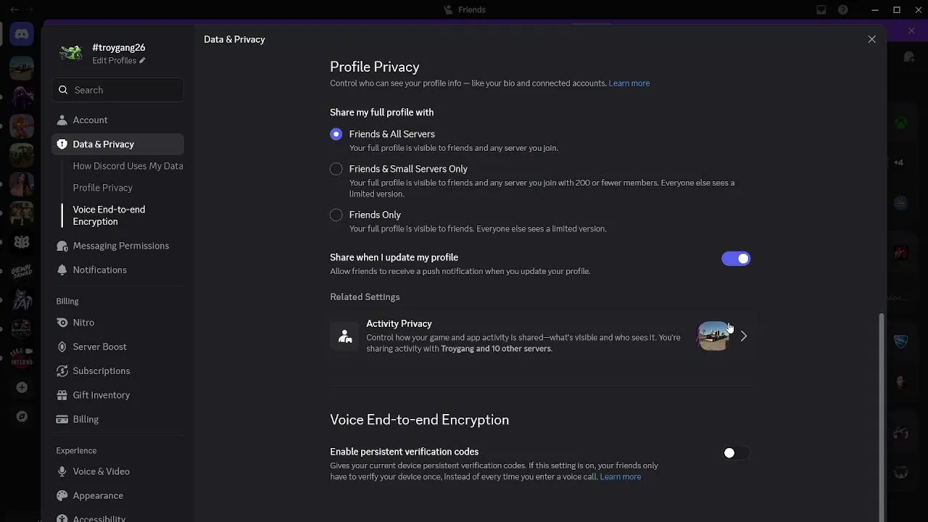The width and height of the screenshot is (928, 522).
Task: Click the add server plus icon
Action: click(22, 387)
